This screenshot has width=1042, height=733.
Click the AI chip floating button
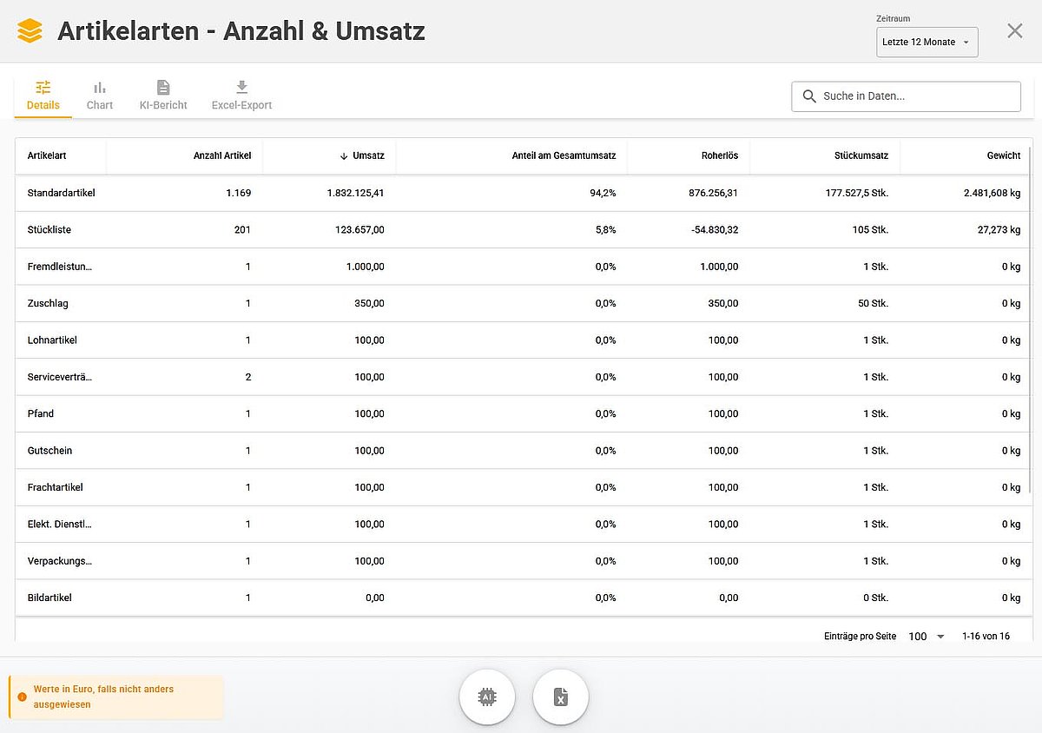tap(487, 697)
